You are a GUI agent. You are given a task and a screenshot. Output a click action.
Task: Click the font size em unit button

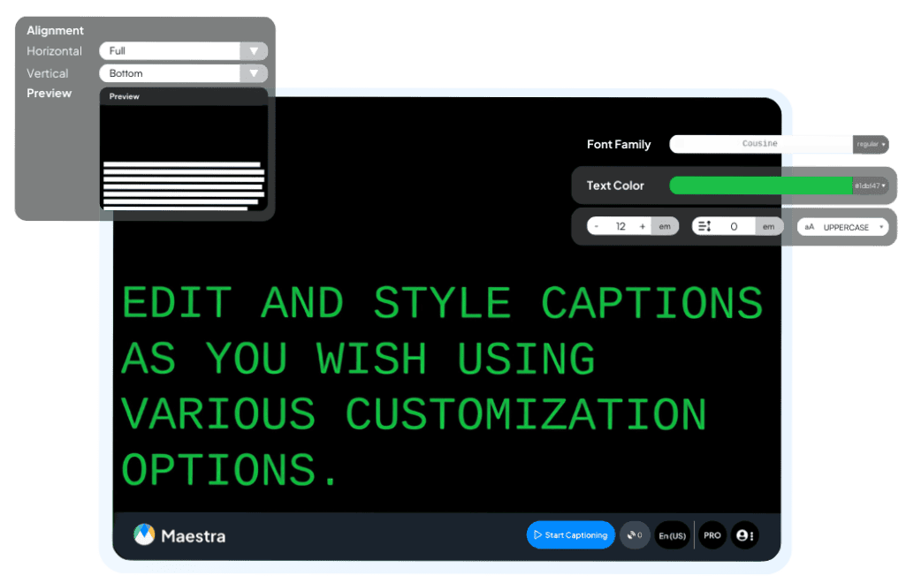click(x=665, y=227)
